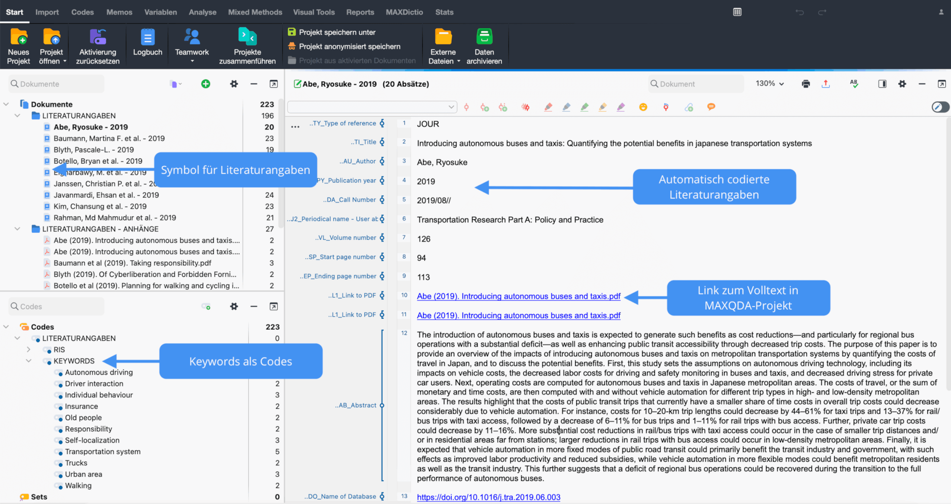Open the Codes ribbon tab
The image size is (951, 504).
tap(83, 12)
